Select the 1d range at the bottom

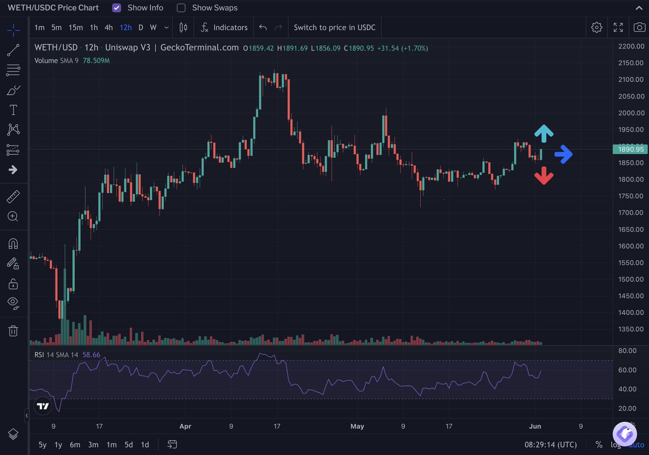click(x=144, y=444)
